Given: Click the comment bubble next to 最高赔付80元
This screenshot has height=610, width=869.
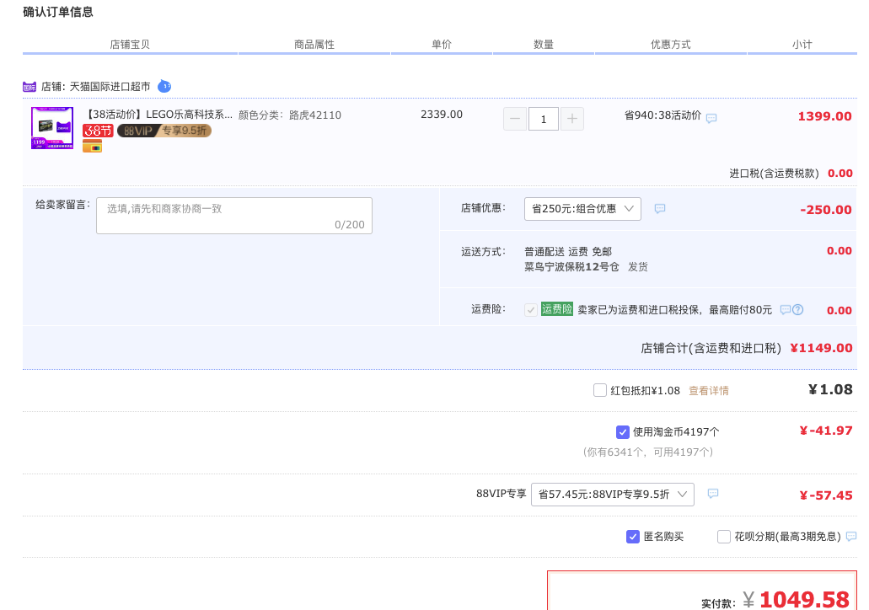Looking at the screenshot, I should (x=785, y=310).
